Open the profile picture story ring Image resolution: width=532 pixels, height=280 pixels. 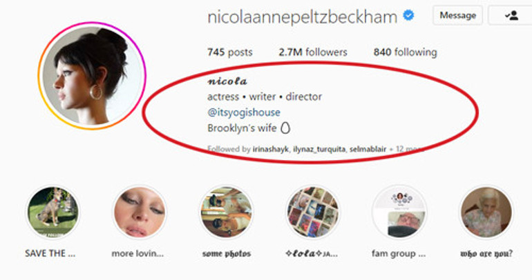coord(92,76)
